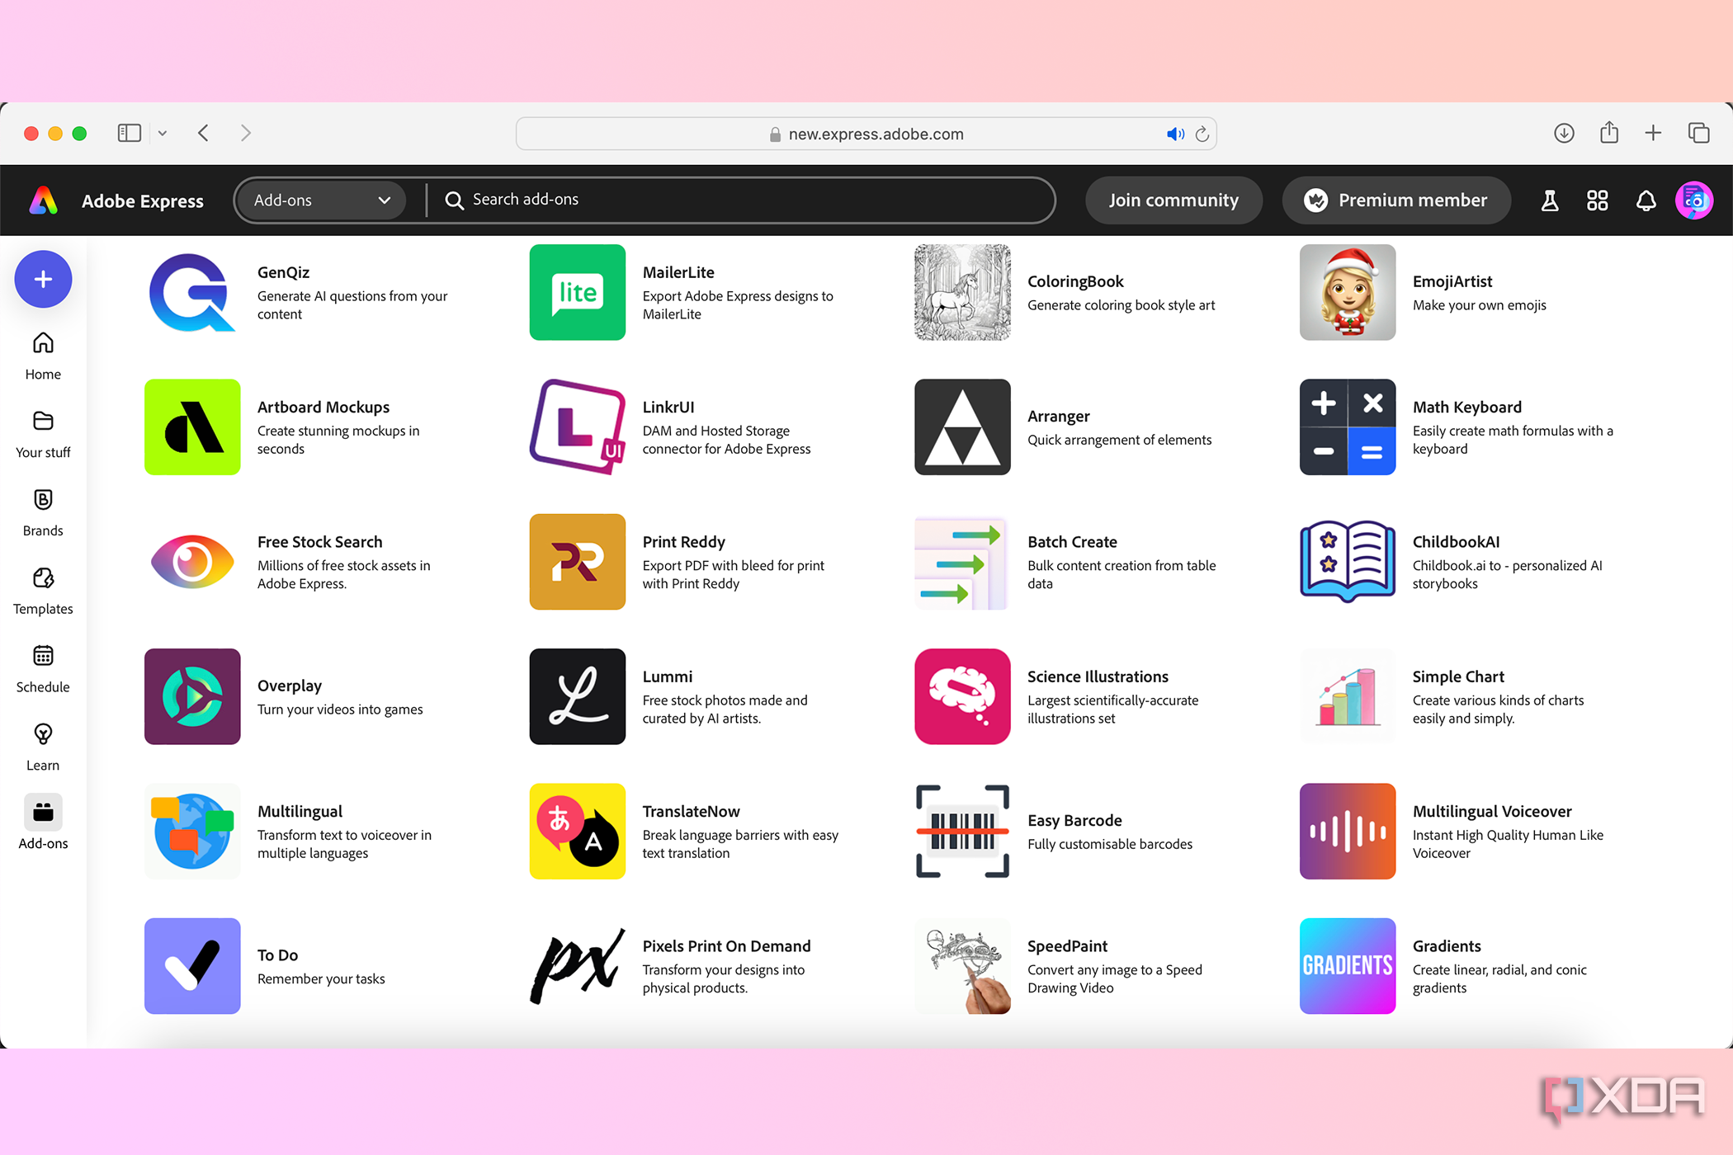This screenshot has width=1733, height=1155.
Task: Open the Math Keyboard add-on icon
Action: point(1348,427)
